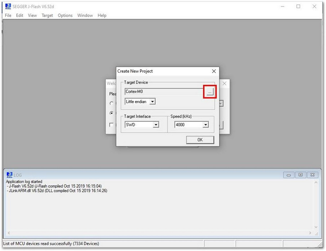Click the LOG window scroll-down arrow
The image size is (326, 251).
(x=316, y=227)
